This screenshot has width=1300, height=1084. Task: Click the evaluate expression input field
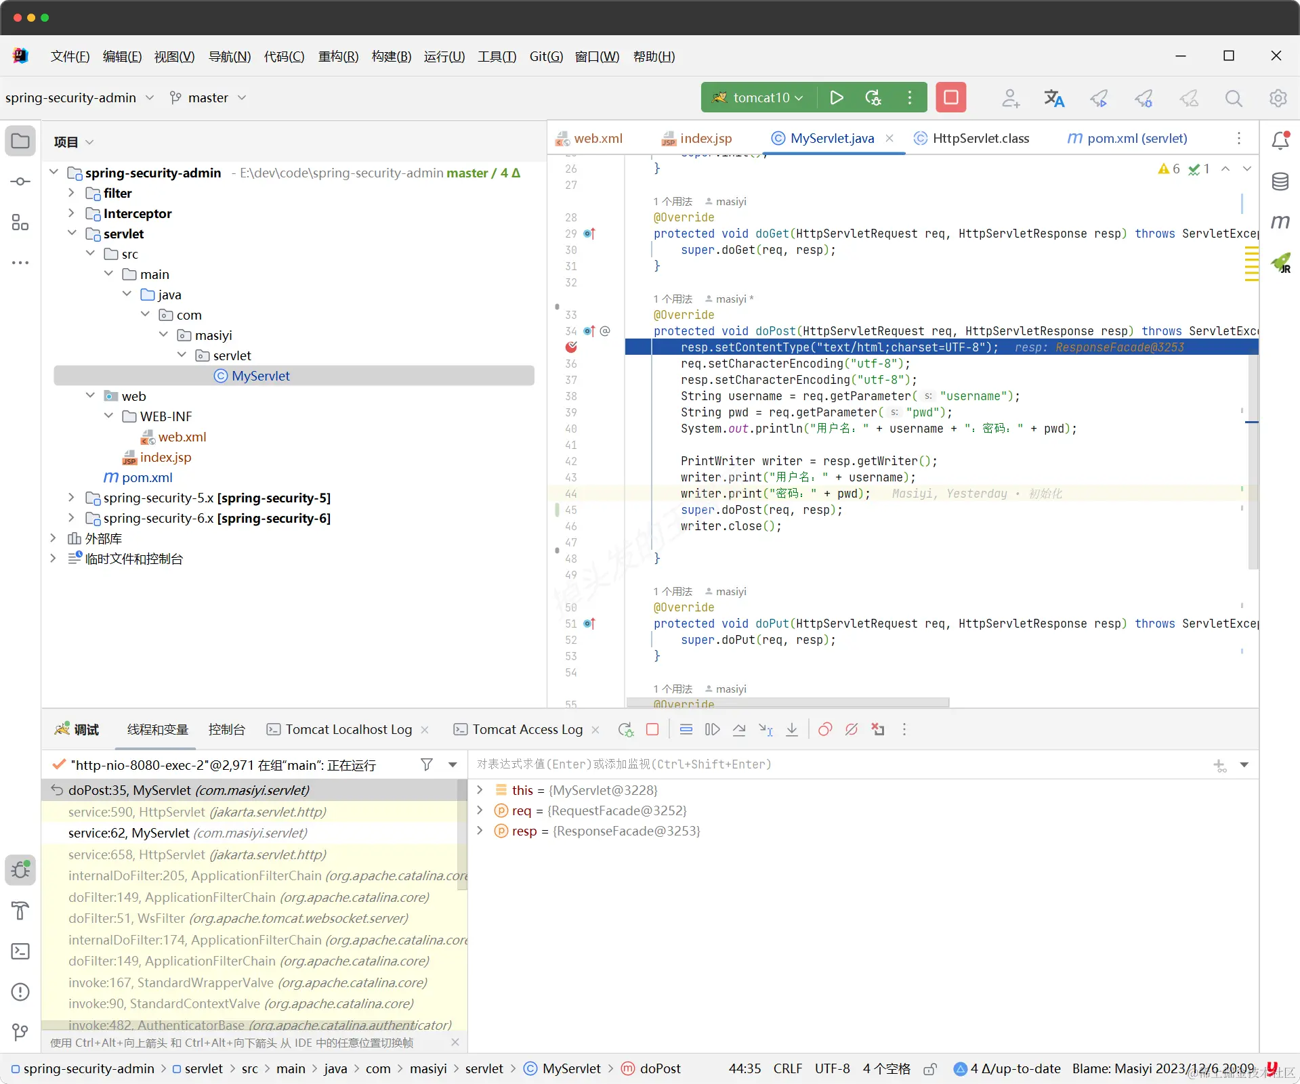[840, 764]
